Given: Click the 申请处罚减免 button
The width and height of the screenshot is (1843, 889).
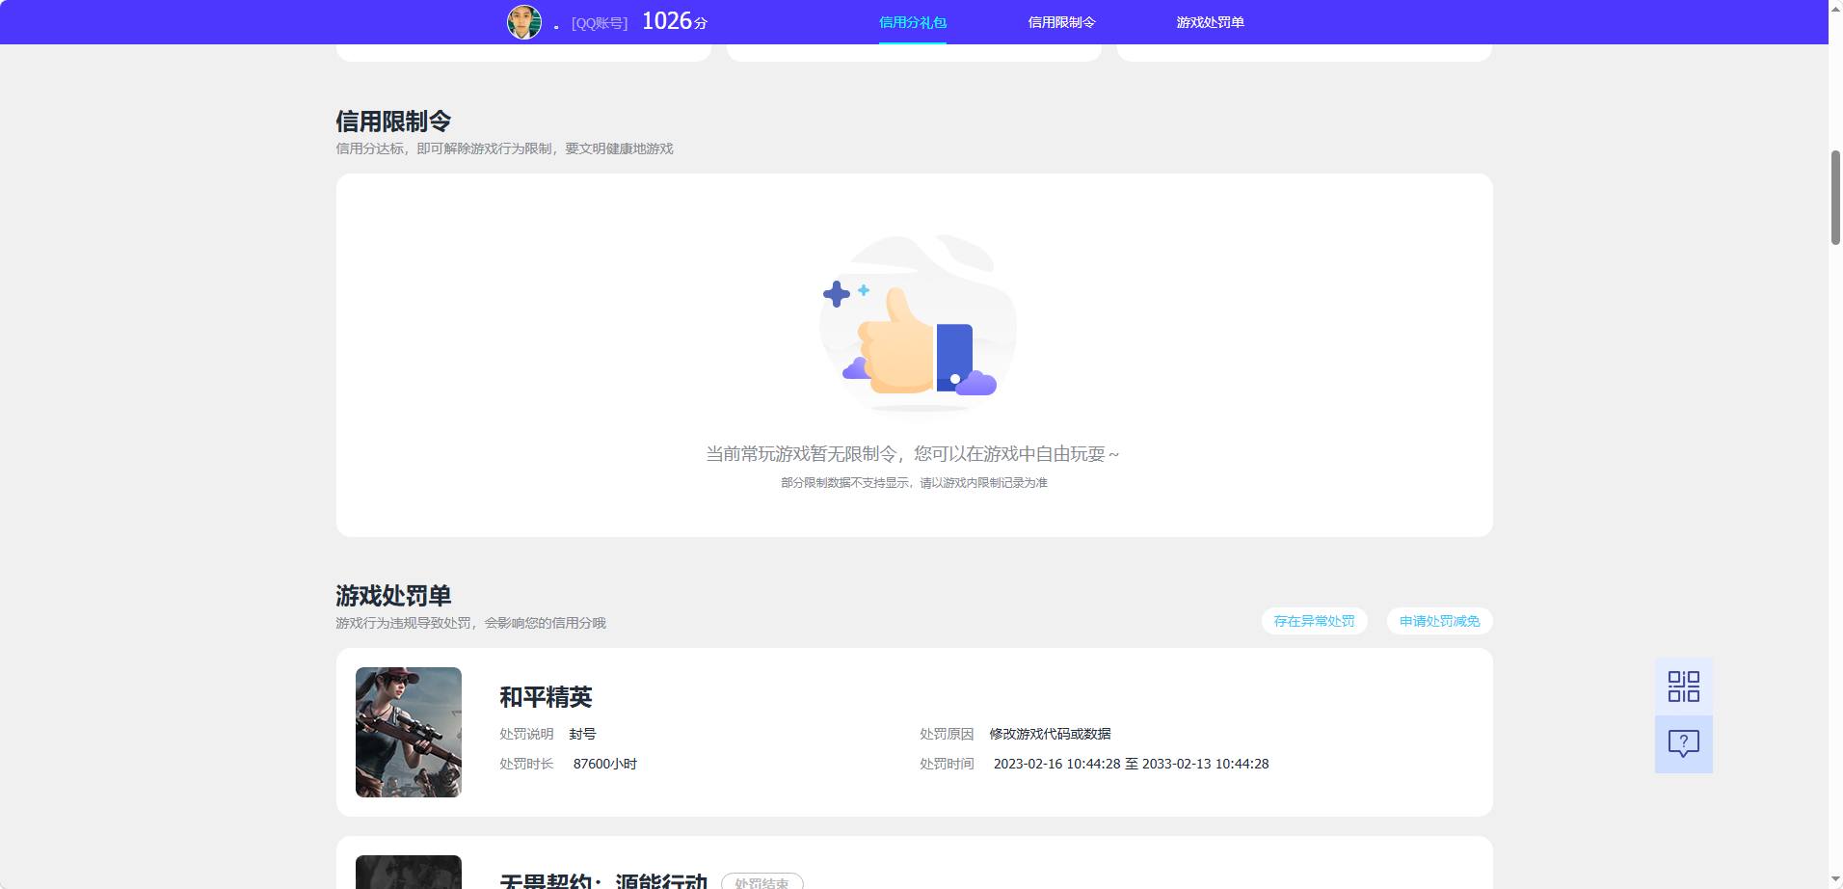Looking at the screenshot, I should coord(1439,621).
